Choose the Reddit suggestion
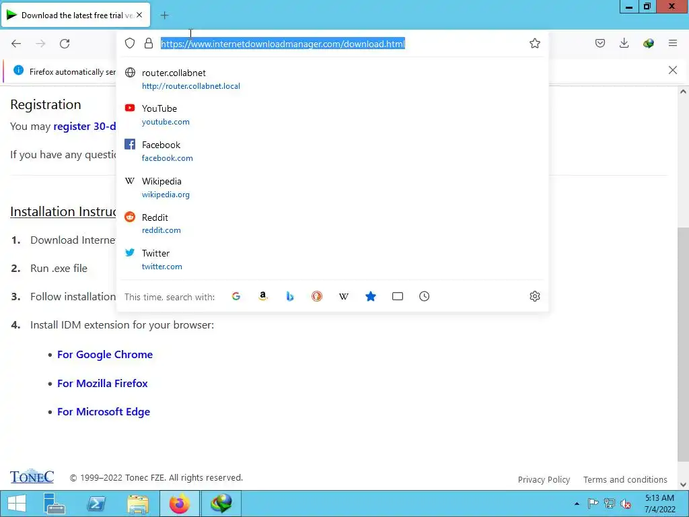This screenshot has height=517, width=689. [x=332, y=223]
